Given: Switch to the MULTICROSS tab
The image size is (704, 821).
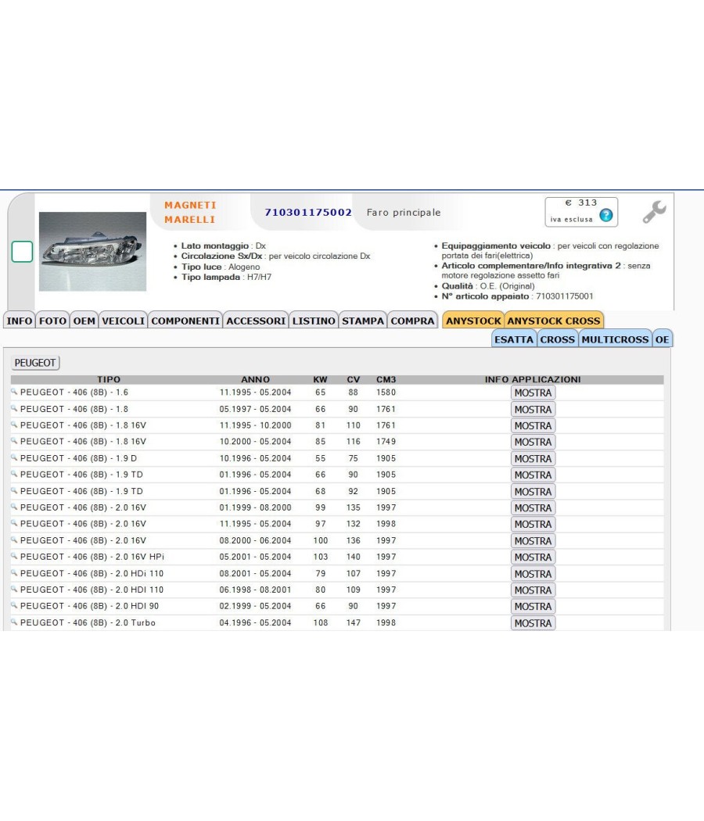Looking at the screenshot, I should 615,339.
